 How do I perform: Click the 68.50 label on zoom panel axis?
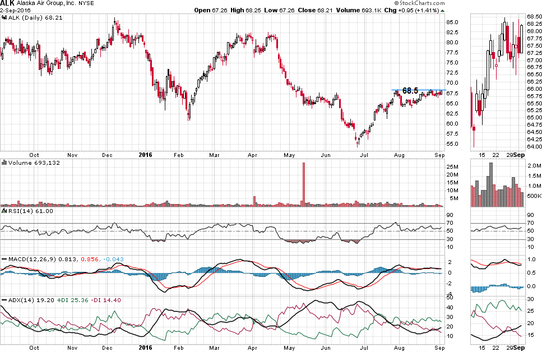[x=534, y=16]
